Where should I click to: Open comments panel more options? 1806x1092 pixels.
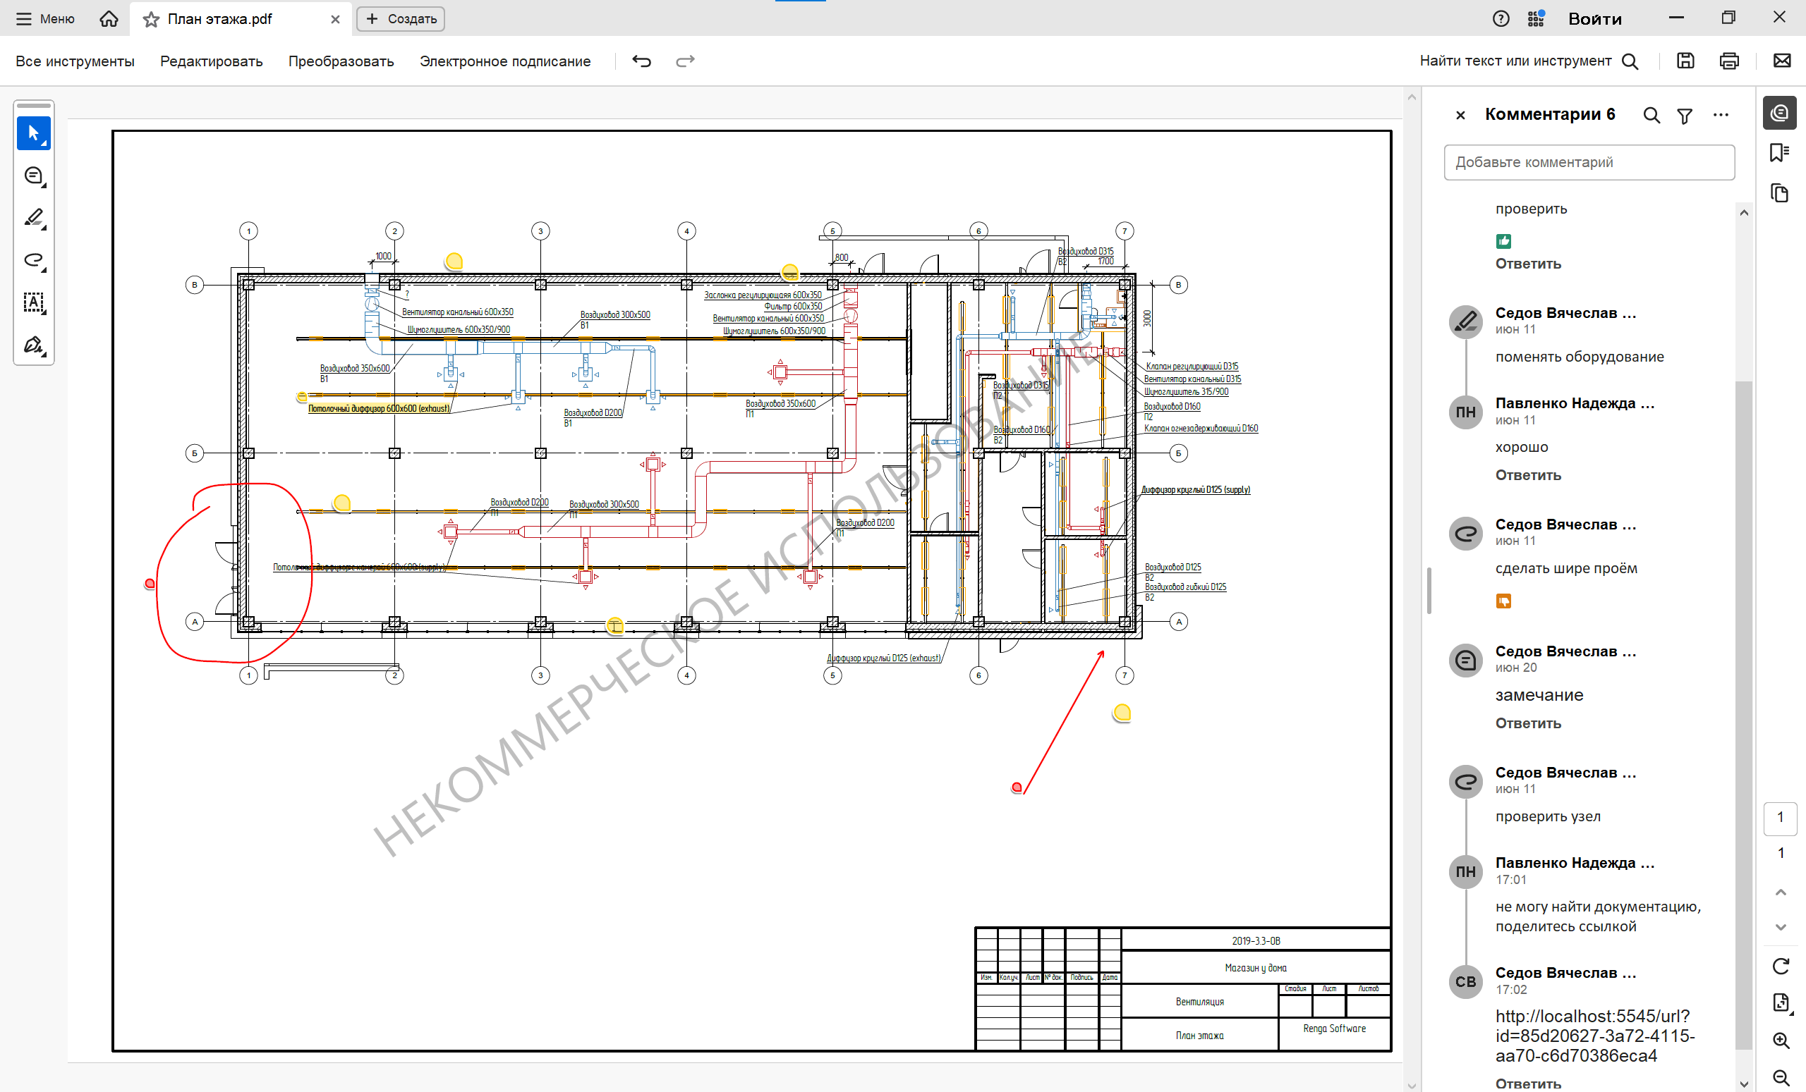point(1720,115)
